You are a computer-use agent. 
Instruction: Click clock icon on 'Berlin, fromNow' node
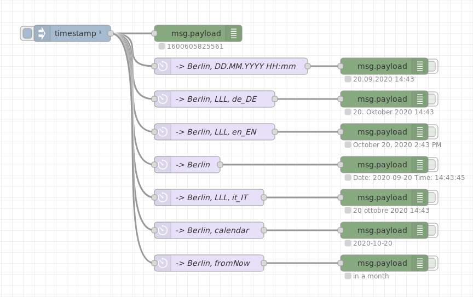(163, 263)
